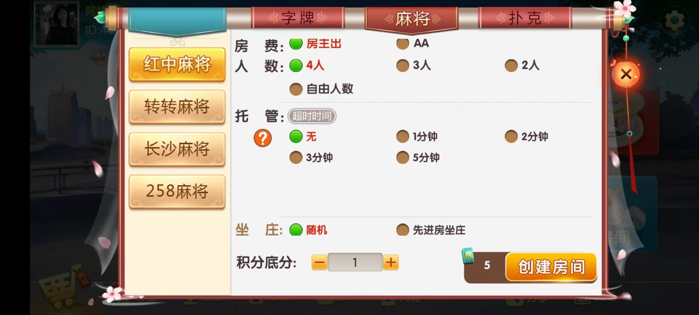Viewport: 699px width, 315px height.
Task: Set timeout to 1分钟
Action: (417, 137)
